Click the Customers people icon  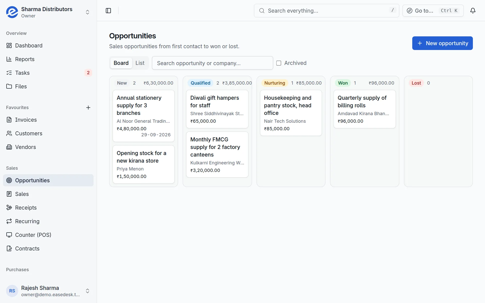(9, 133)
